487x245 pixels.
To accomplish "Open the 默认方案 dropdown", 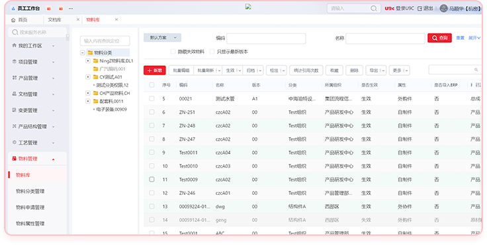I will (162, 38).
